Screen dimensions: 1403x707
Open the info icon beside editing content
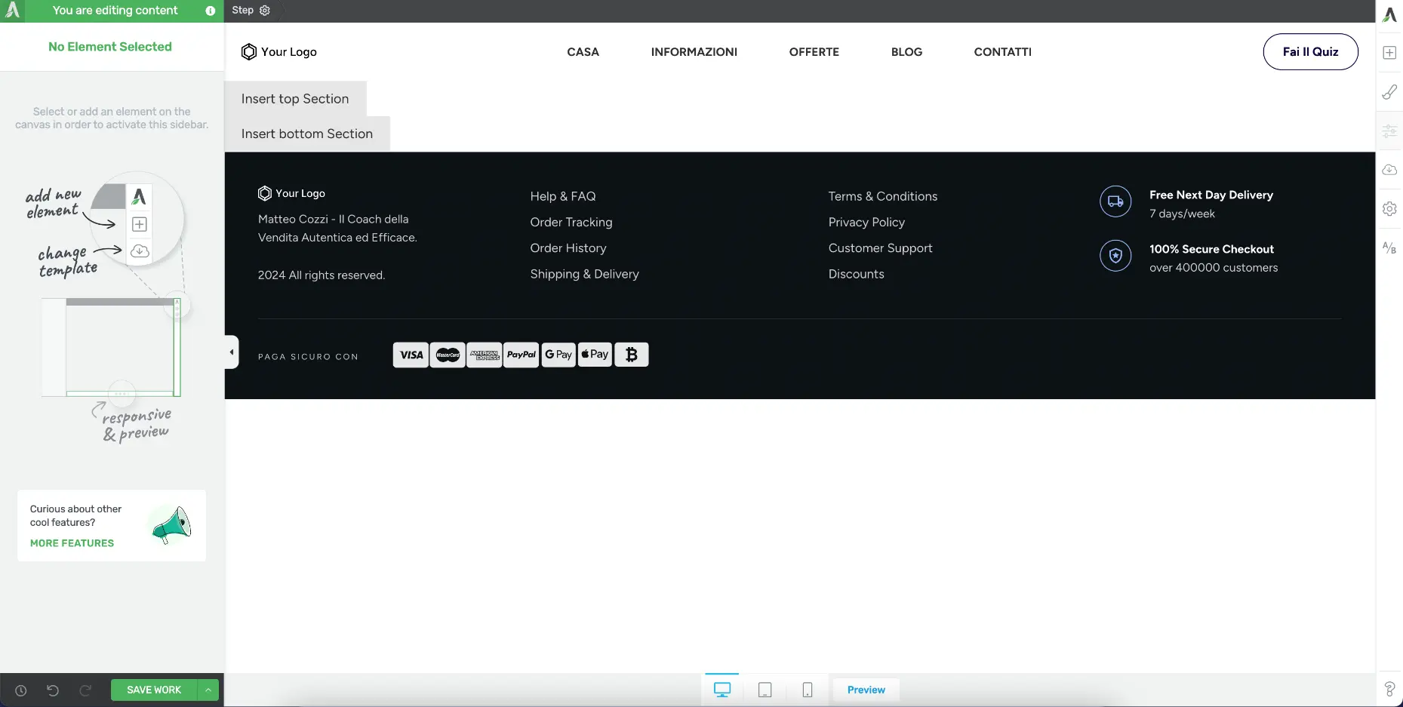point(211,11)
